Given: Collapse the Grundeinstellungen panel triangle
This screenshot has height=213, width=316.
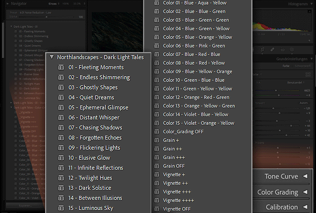Looking at the screenshot, I should point(311,59).
